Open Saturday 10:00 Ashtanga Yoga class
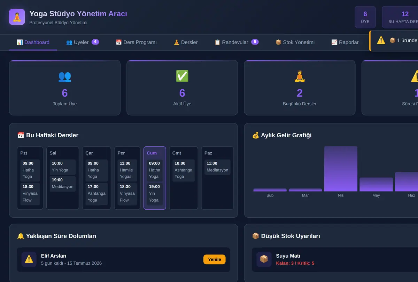 184,170
